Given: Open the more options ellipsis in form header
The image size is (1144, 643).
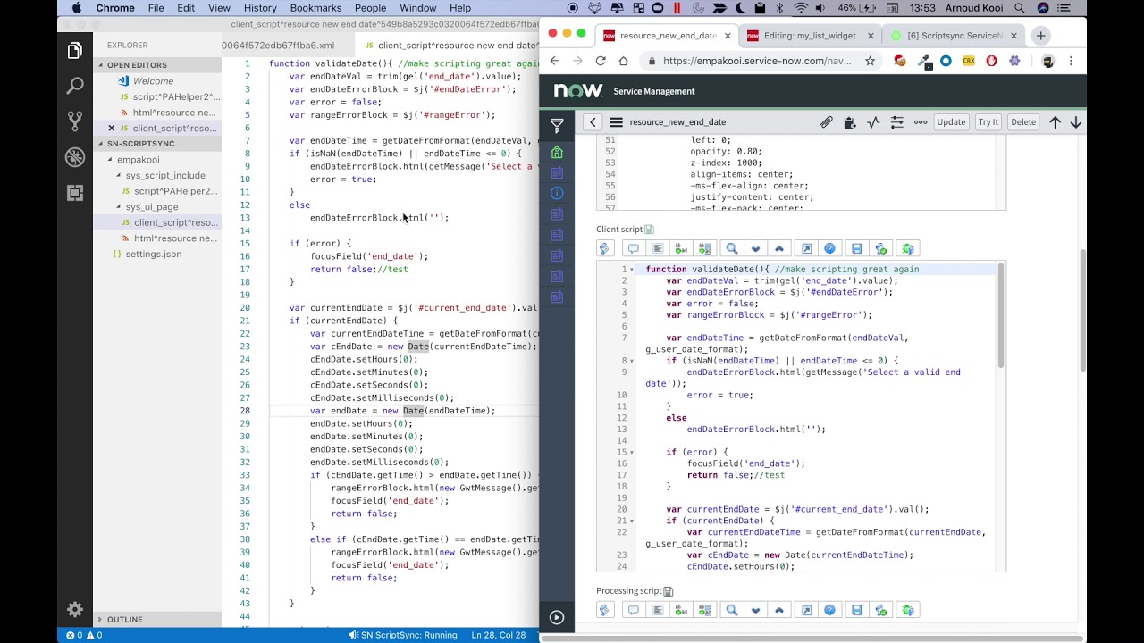Looking at the screenshot, I should [920, 122].
